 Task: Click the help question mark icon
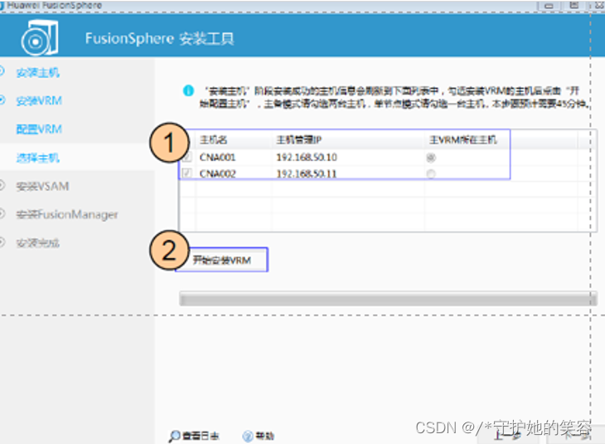click(248, 436)
